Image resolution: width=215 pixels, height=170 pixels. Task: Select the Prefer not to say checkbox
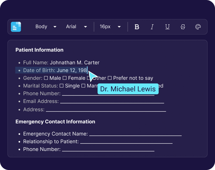tap(110, 78)
